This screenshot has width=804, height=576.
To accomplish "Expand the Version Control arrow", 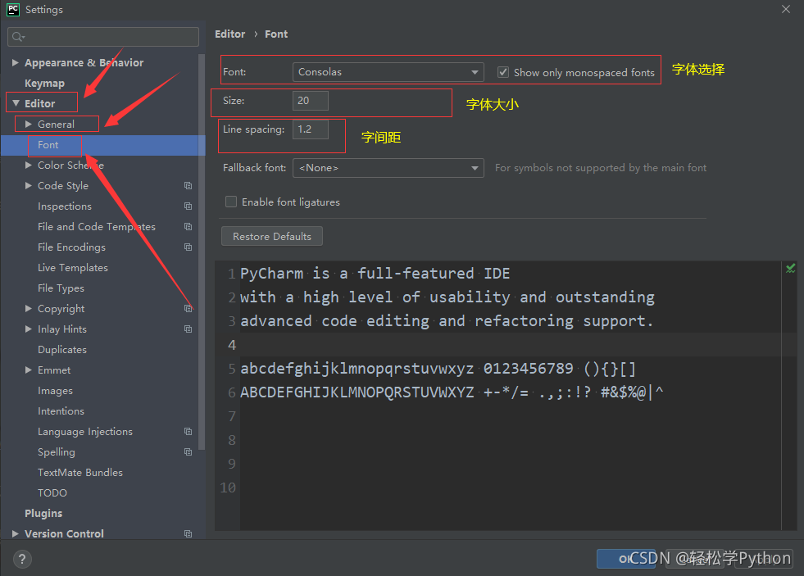I will pyautogui.click(x=16, y=533).
